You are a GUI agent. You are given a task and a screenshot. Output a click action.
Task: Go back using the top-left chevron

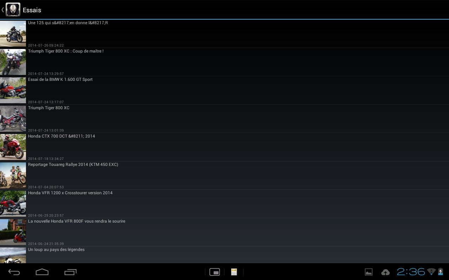2,10
